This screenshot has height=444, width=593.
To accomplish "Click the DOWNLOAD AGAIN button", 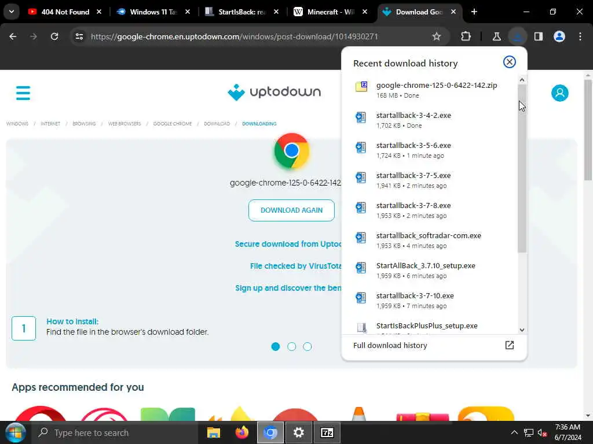I will click(291, 210).
